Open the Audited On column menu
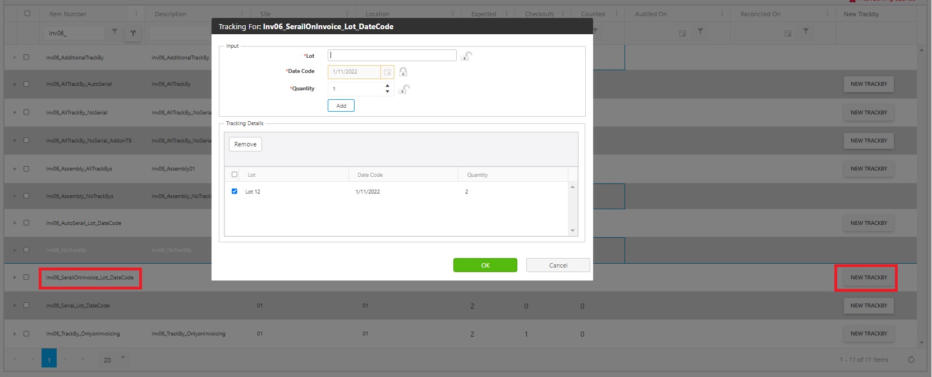The width and height of the screenshot is (932, 377). [722, 14]
